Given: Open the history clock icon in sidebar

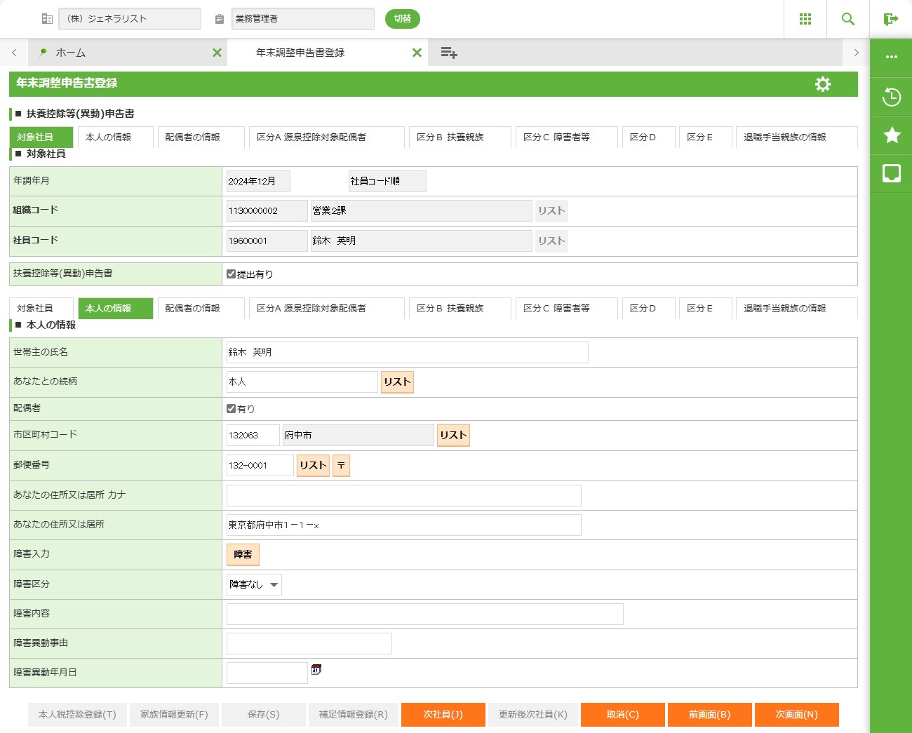Looking at the screenshot, I should point(892,97).
